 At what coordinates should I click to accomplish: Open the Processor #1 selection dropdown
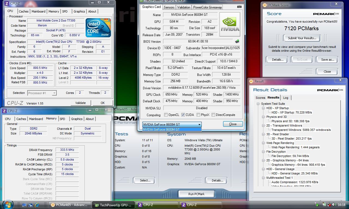[x=42, y=93]
